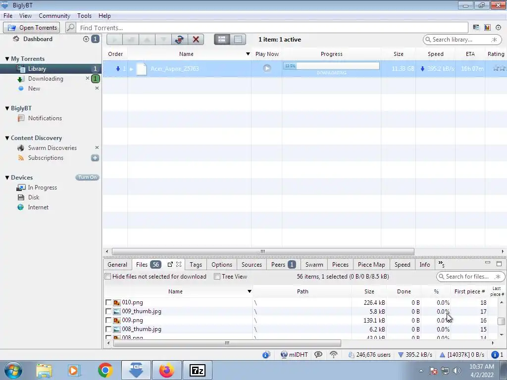Image resolution: width=507 pixels, height=380 pixels.
Task: Open Swarm Discoveries
Action: (x=52, y=148)
